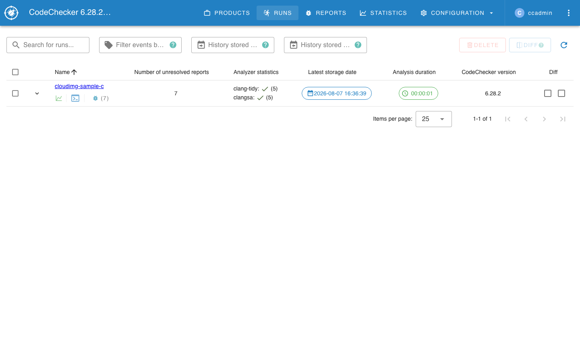580x362 pixels.
Task: Click calendar icon in first History stored field
Action: (201, 45)
